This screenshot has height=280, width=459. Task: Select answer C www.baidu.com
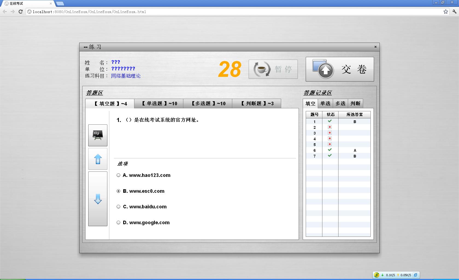118,207
